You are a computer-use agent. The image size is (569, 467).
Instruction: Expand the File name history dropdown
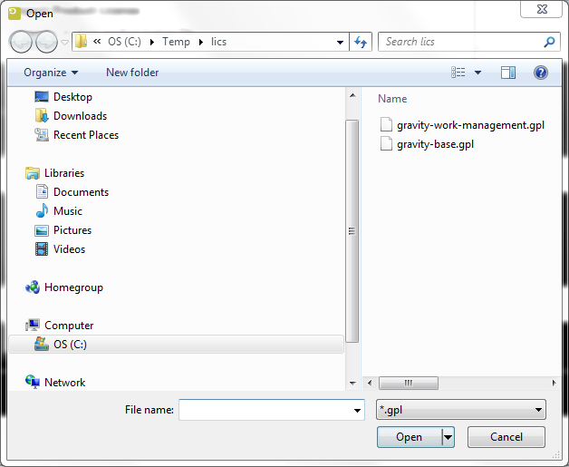point(357,411)
